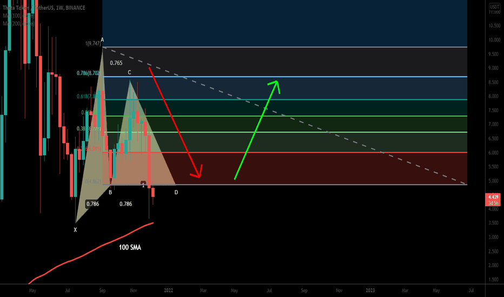Click the small event marker on the 4.862 line
This screenshot has height=297, width=504.
pos(143,184)
